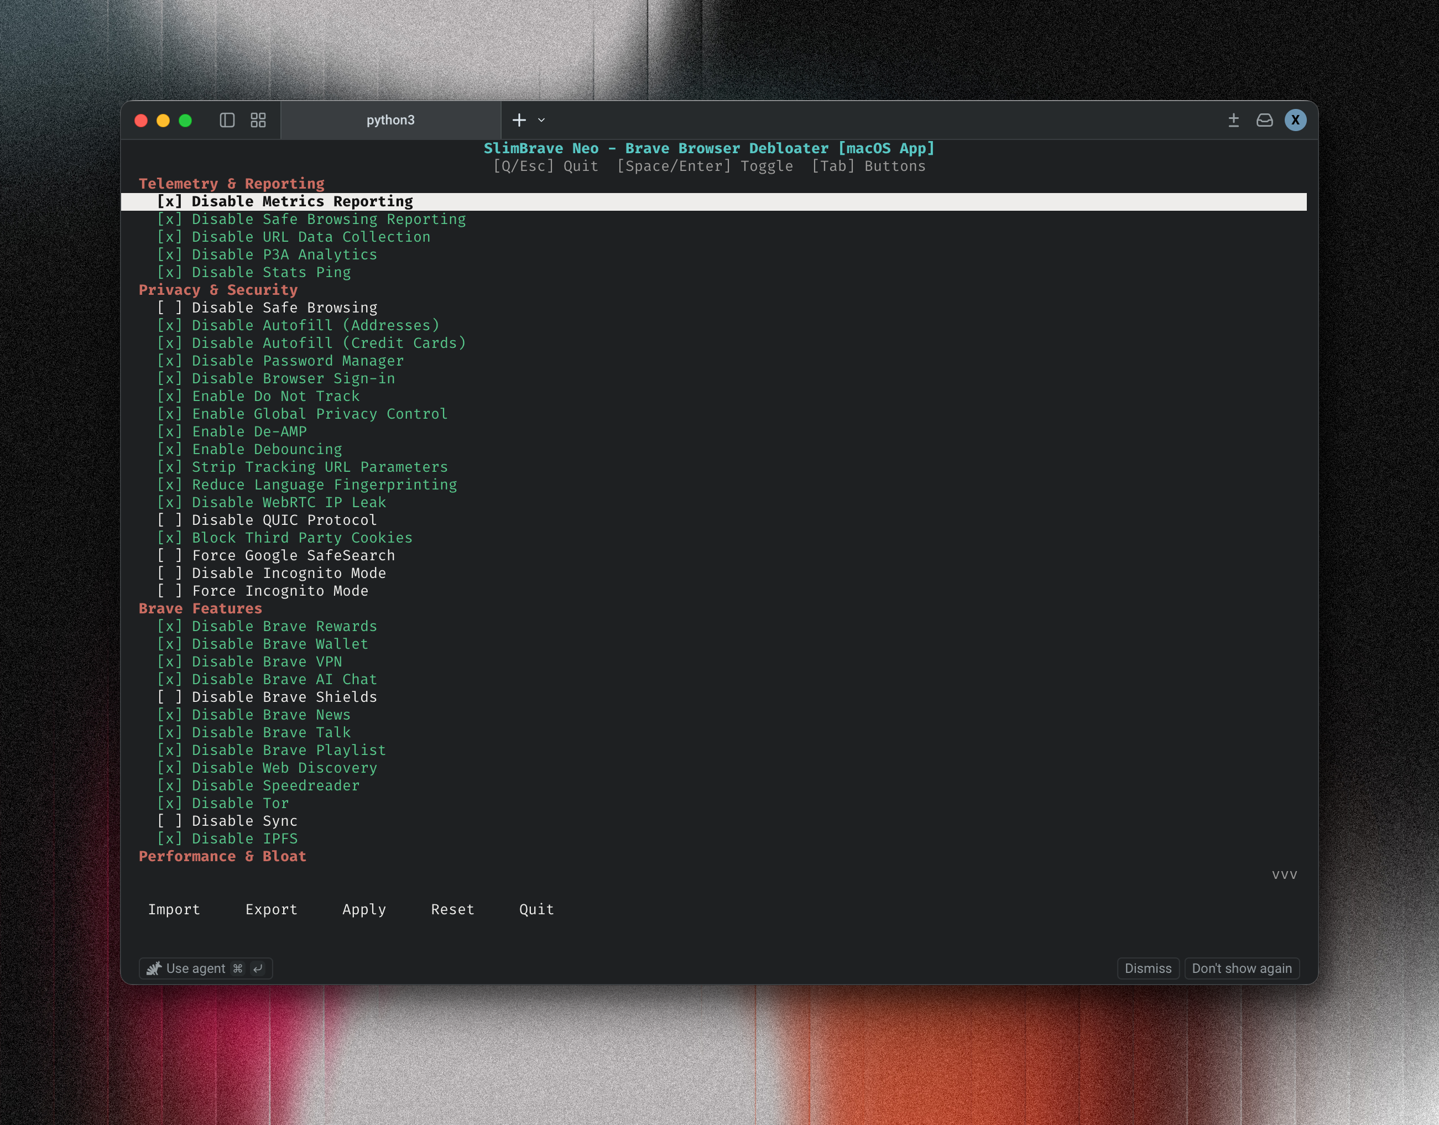Screen dimensions: 1439x1125
Task: Click the Performance & Bloat section header
Action: [223, 857]
